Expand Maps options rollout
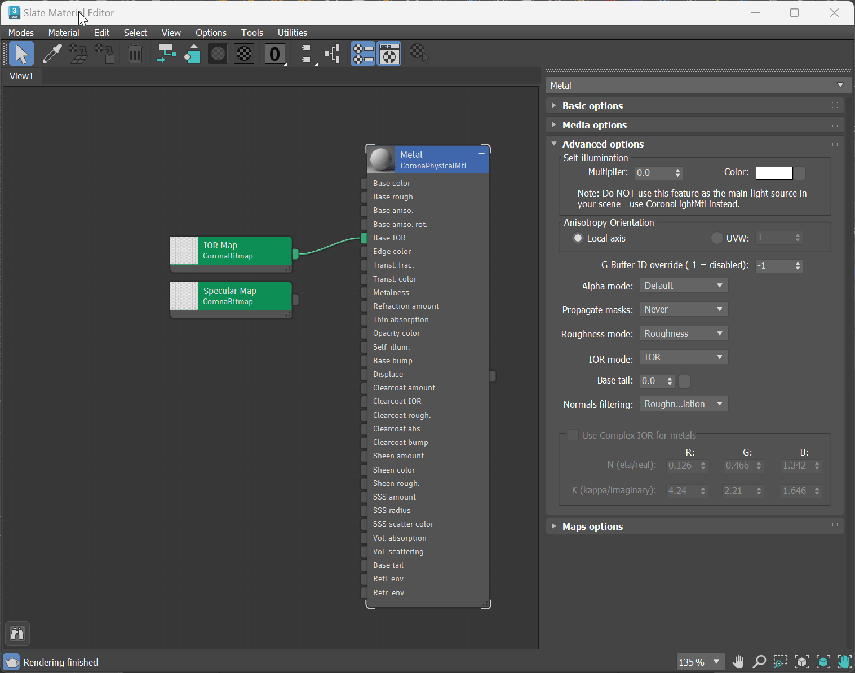Image resolution: width=855 pixels, height=673 pixels. pos(694,527)
